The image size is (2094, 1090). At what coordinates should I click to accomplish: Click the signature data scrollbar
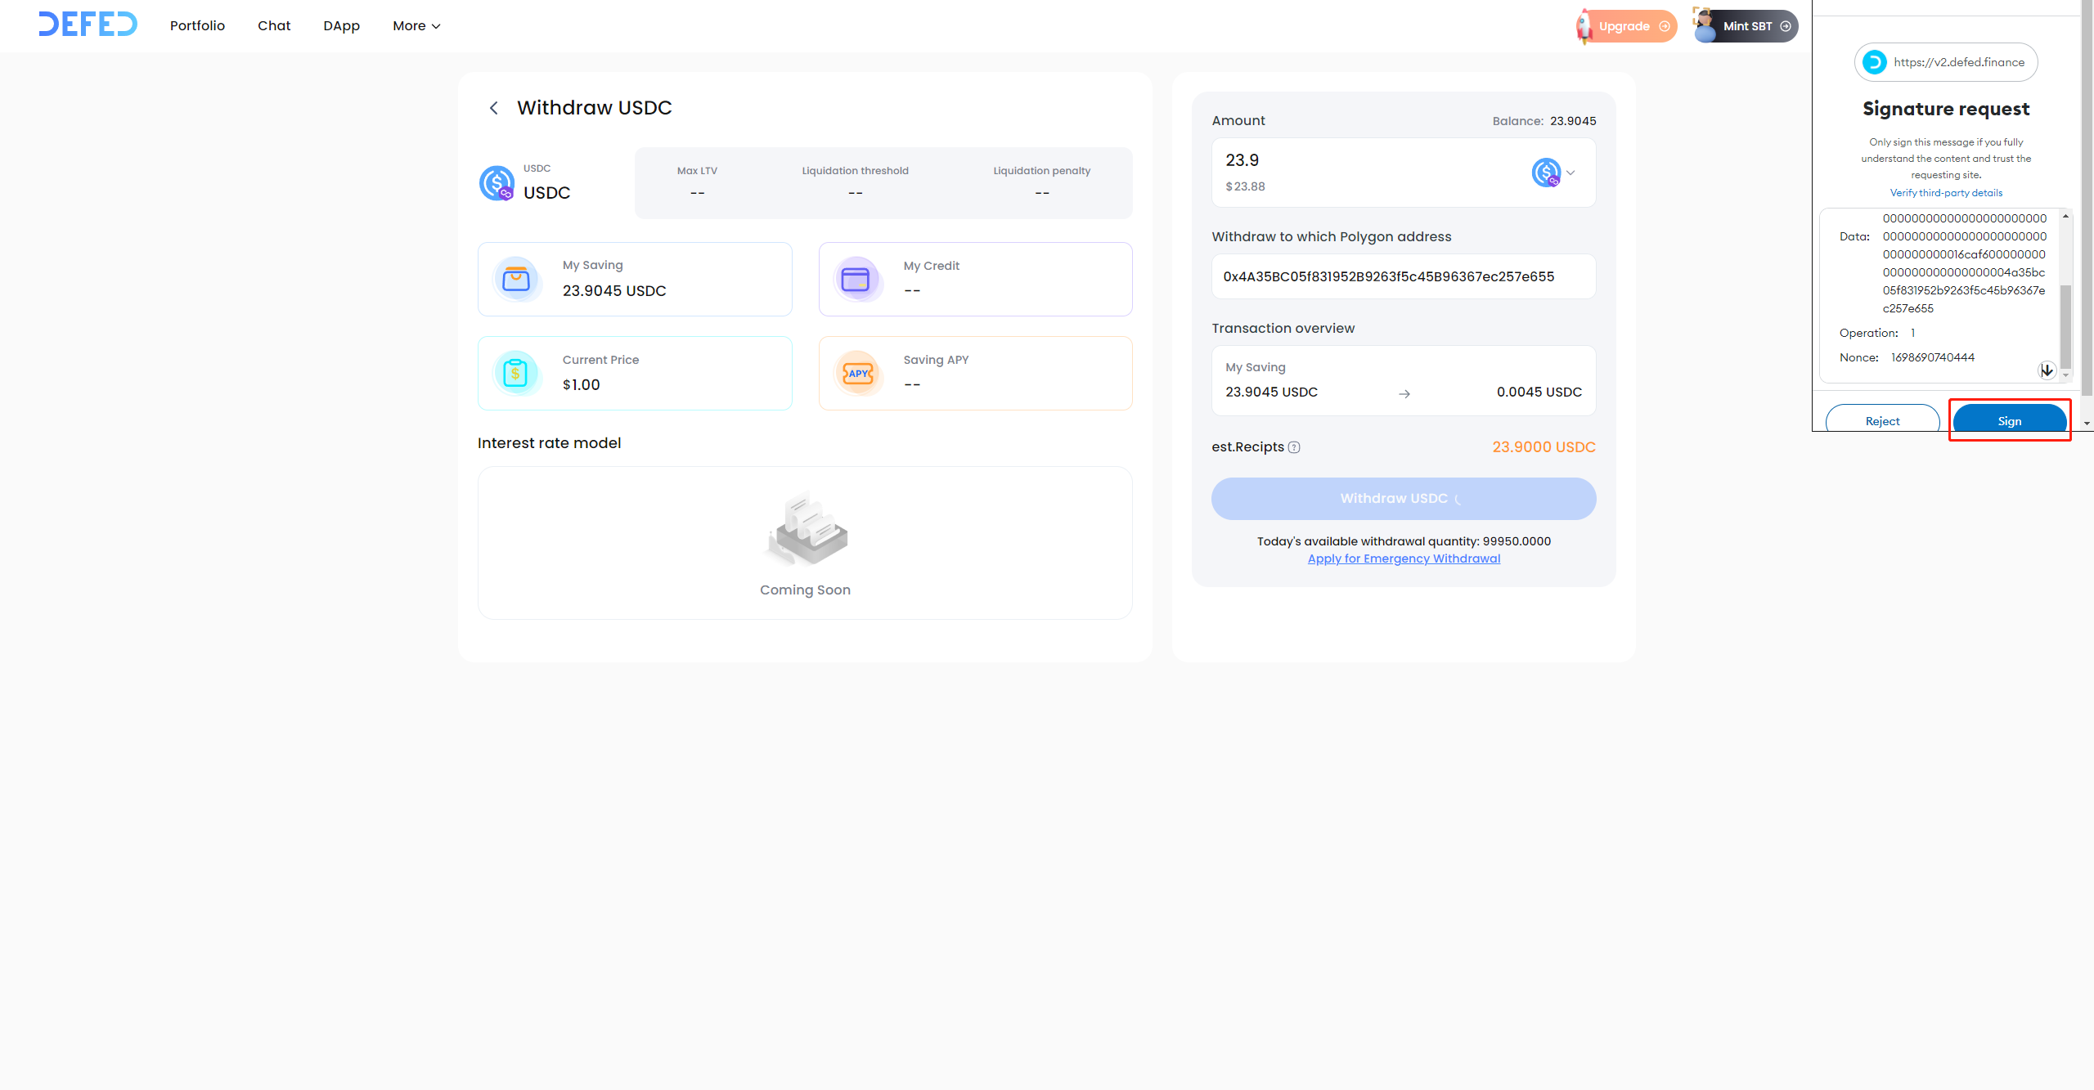pyautogui.click(x=2065, y=327)
